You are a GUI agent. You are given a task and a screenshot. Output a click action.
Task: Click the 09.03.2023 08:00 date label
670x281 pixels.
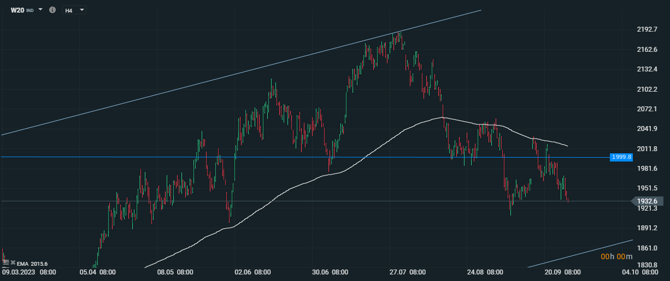pos(28,272)
